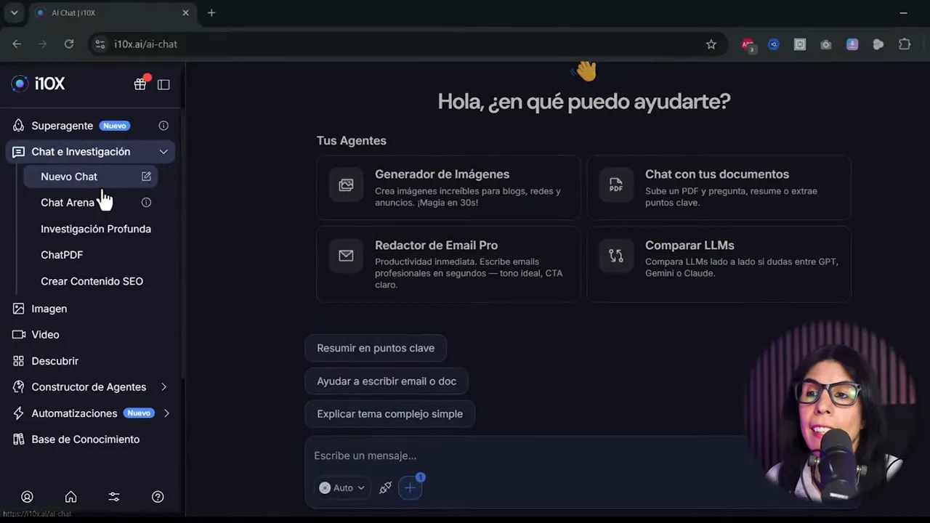
Task: Open a new browser tab
Action: [211, 12]
